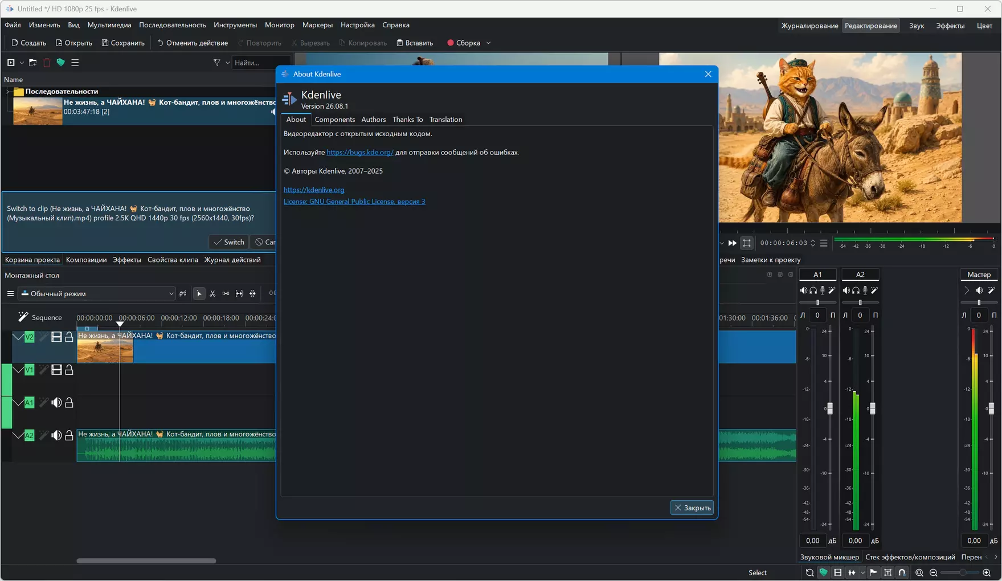
Task: Choose the spacer tool in timeline toolbar
Action: point(226,294)
